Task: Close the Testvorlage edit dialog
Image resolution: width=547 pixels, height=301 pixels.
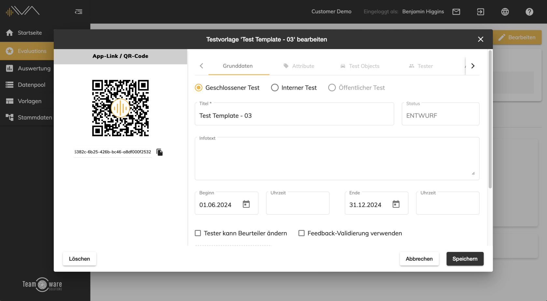Action: [481, 39]
